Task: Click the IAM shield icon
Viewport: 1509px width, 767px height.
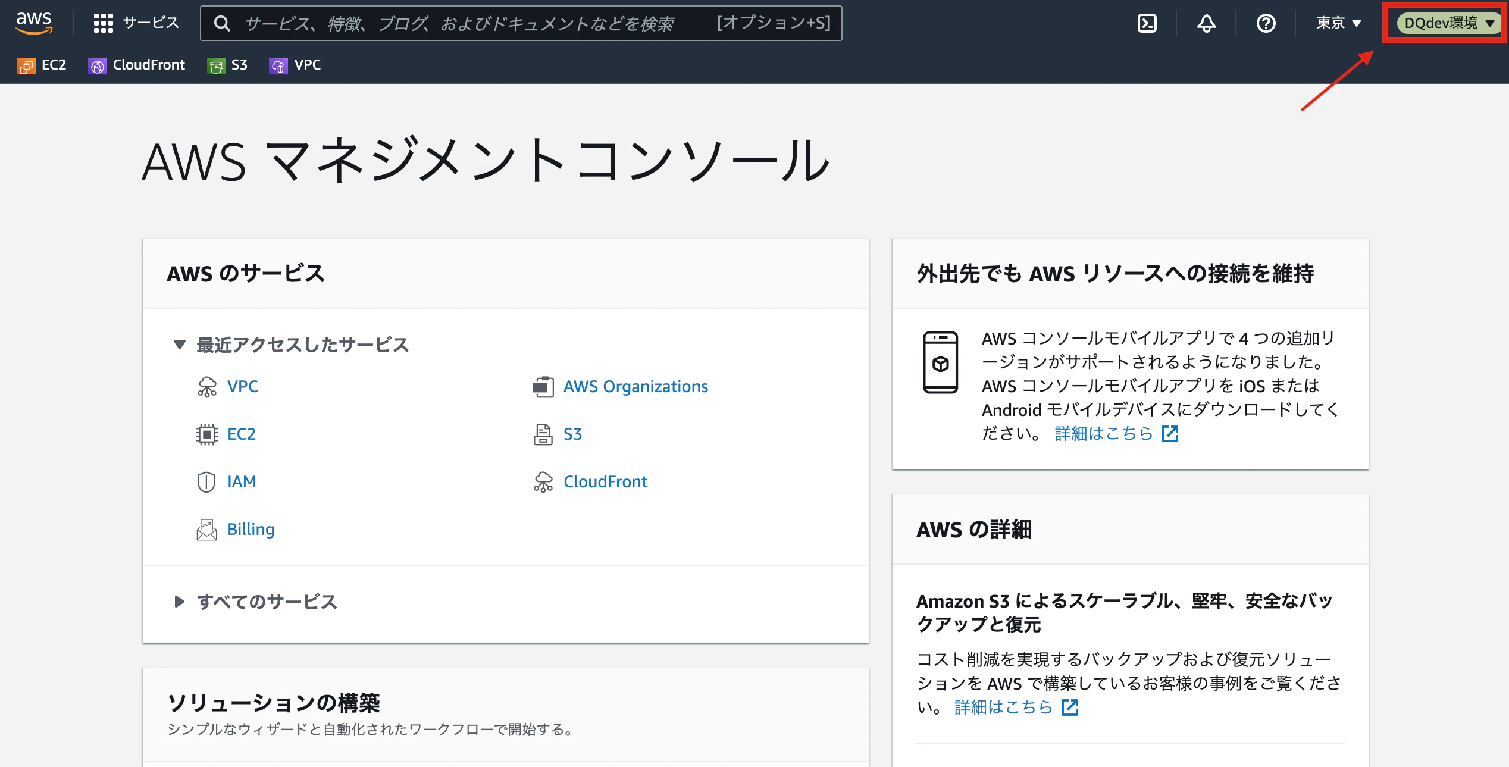Action: click(x=206, y=482)
